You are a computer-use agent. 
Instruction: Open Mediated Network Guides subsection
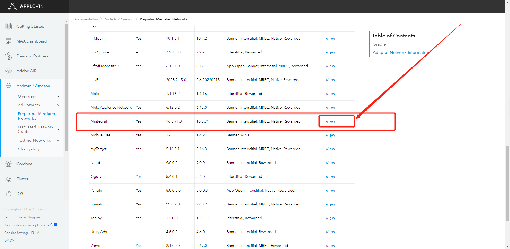point(36,129)
